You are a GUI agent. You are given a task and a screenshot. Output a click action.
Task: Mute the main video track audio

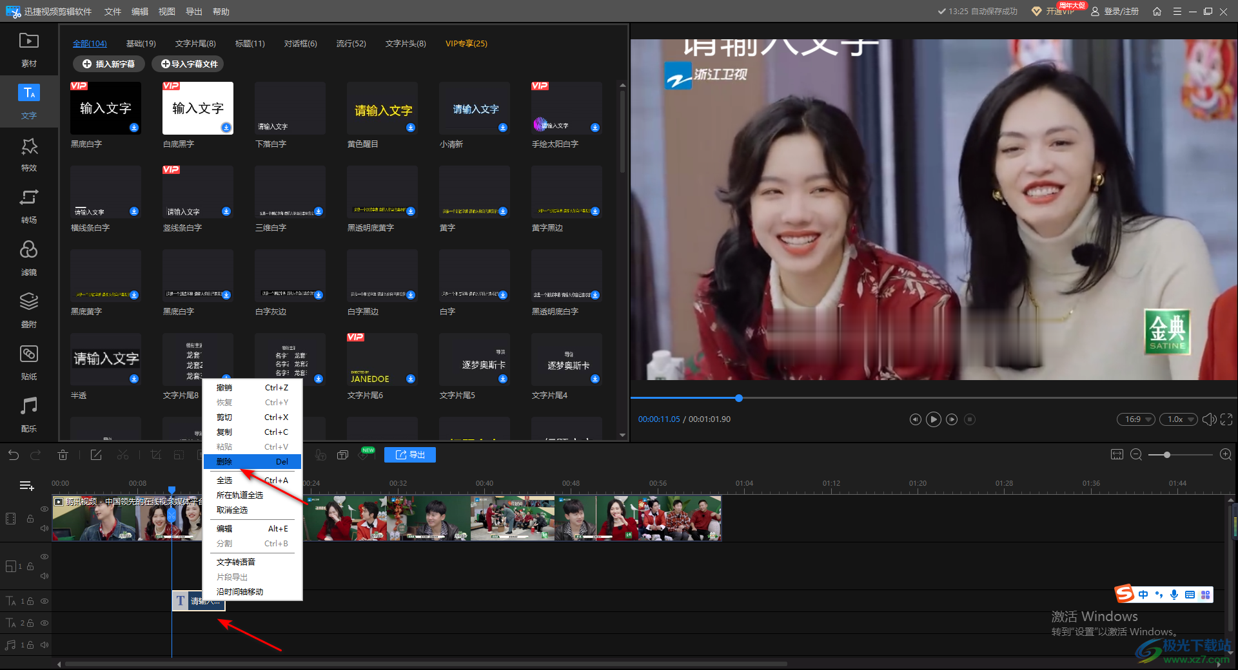(44, 528)
